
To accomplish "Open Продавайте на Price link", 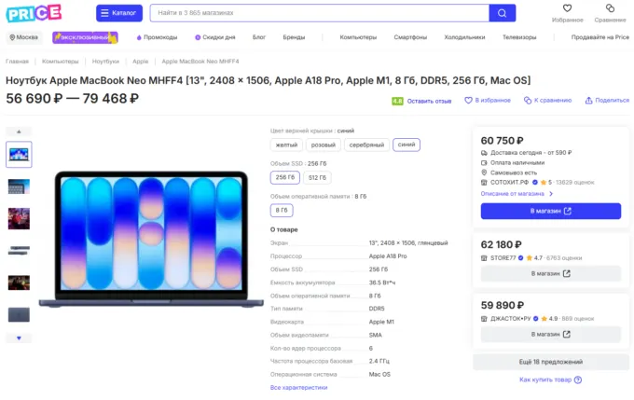I will pyautogui.click(x=600, y=37).
